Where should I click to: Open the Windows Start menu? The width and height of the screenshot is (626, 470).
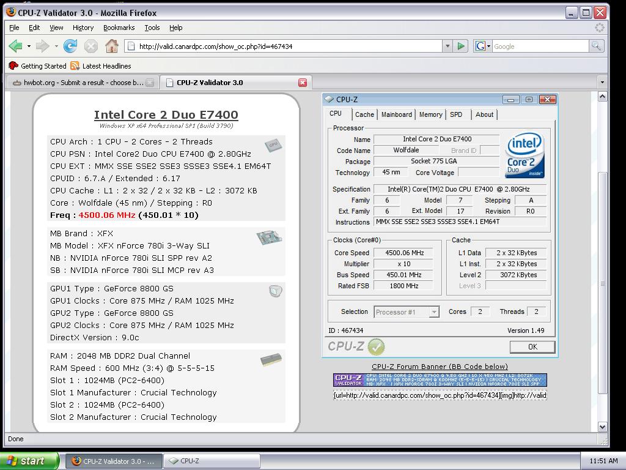point(29,461)
